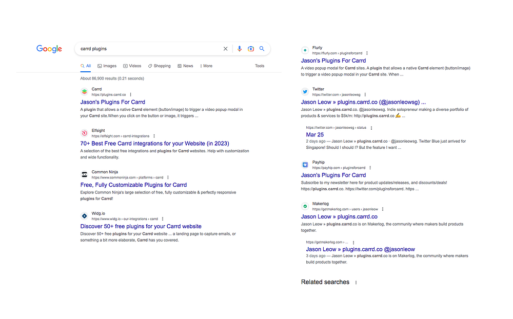Switch to the Images tab
513x319 pixels.
pyautogui.click(x=107, y=66)
